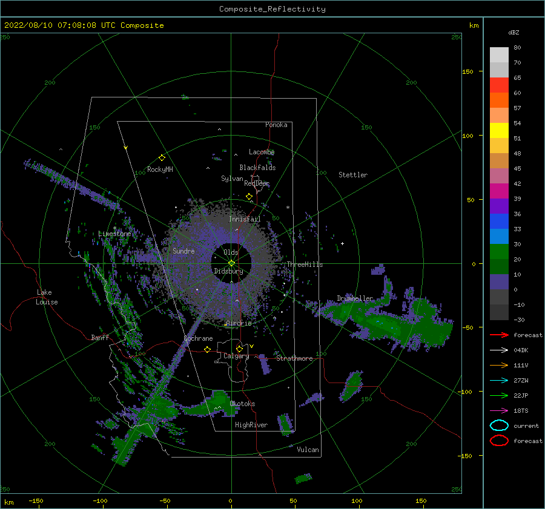Click the cyan current ellipse legend symbol
The width and height of the screenshot is (545, 509).
[x=499, y=425]
